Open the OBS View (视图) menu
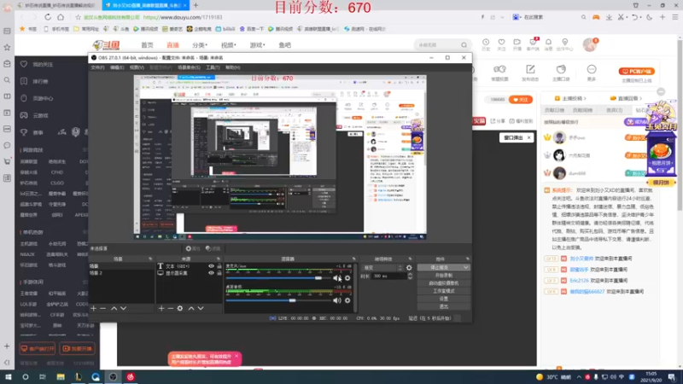Viewport: 683px width, 384px height. click(x=137, y=67)
